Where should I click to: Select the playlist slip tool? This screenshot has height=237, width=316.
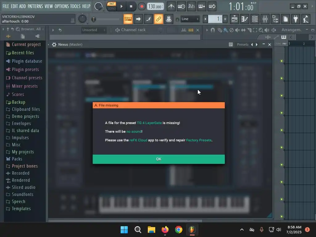(243, 30)
